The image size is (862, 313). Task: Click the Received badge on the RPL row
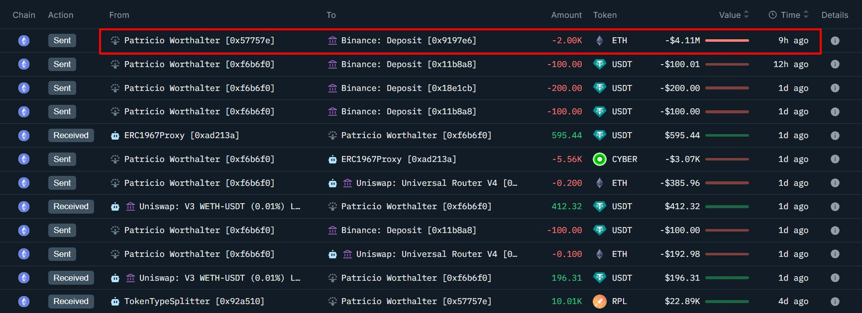(x=71, y=302)
